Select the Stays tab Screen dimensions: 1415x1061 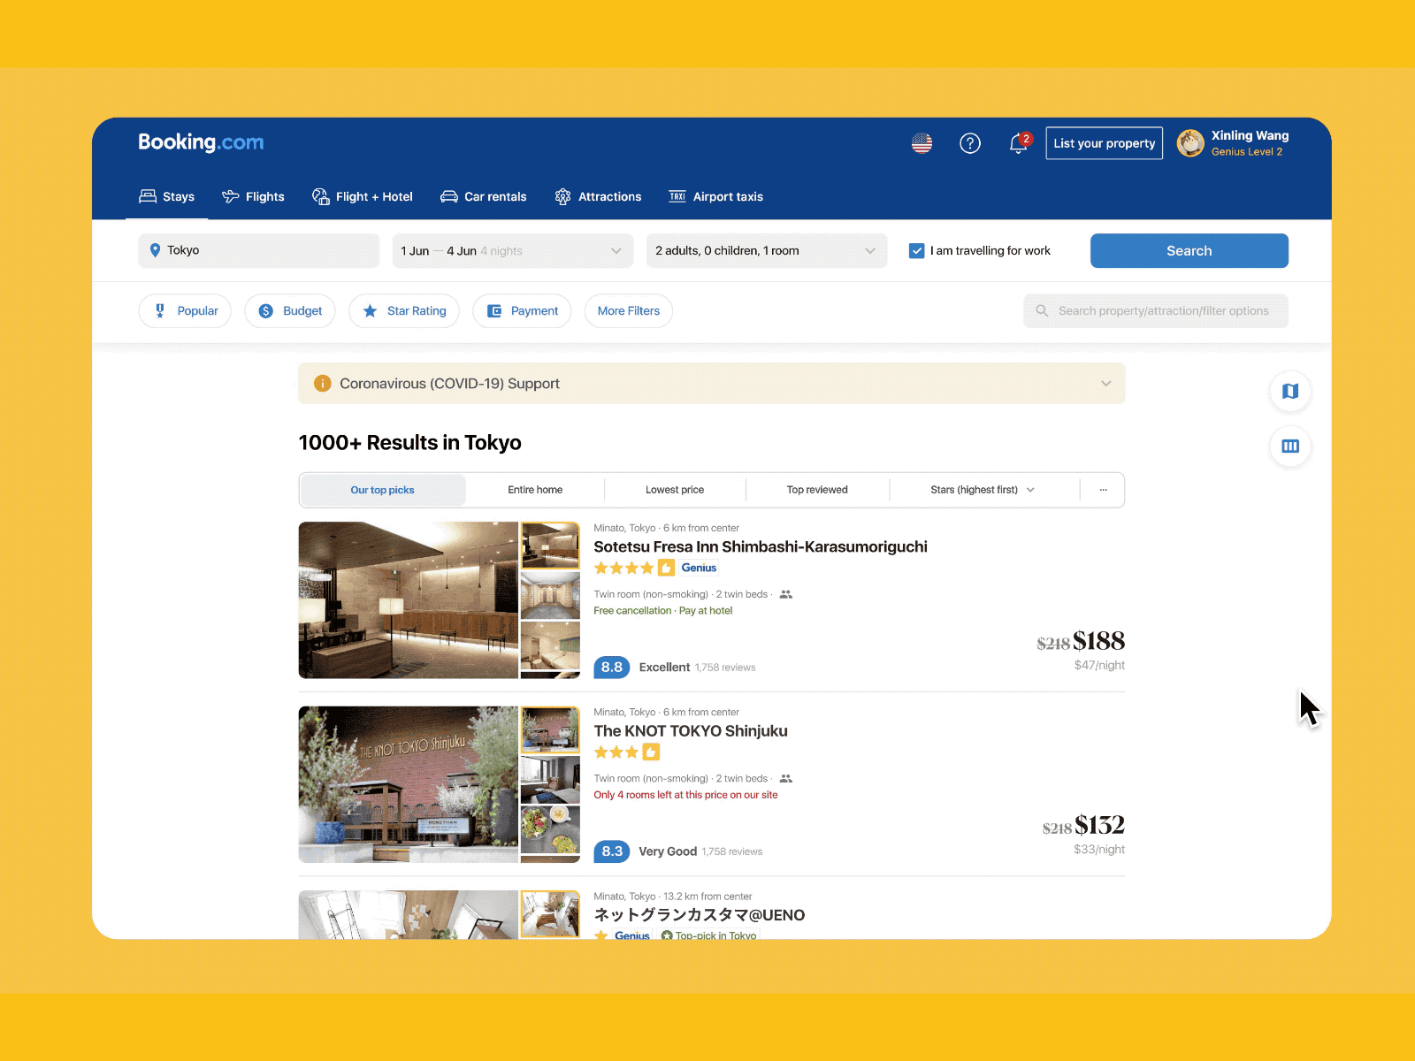(167, 196)
